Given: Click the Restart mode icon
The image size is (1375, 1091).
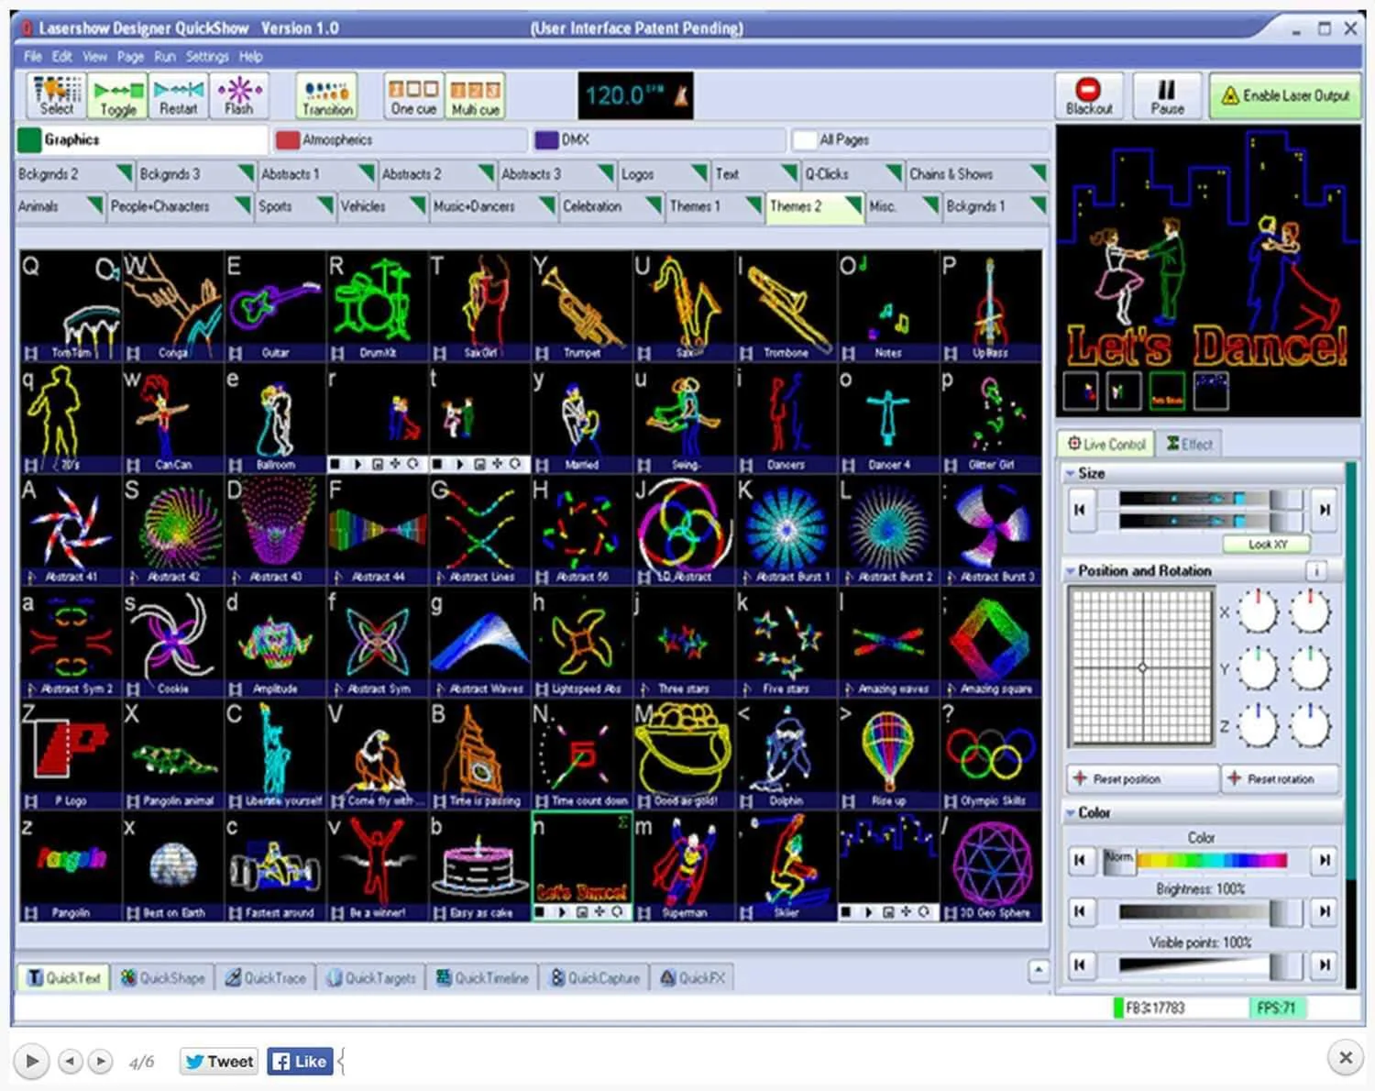Looking at the screenshot, I should coord(178,95).
